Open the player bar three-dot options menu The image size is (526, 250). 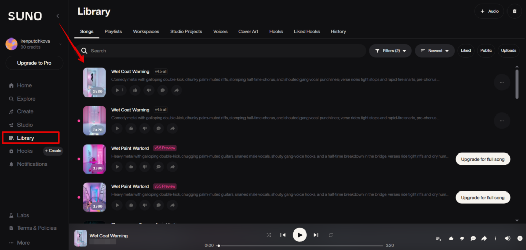coord(495,238)
